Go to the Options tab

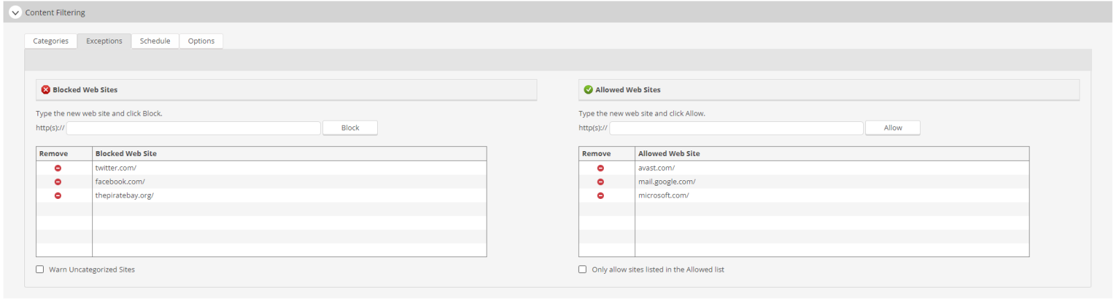coord(202,41)
